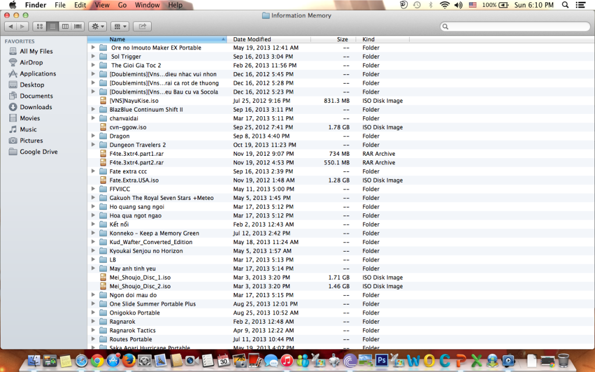Image resolution: width=595 pixels, height=372 pixels.
Task: Select the Fate.Extra.USA.iso file
Action: [134, 180]
